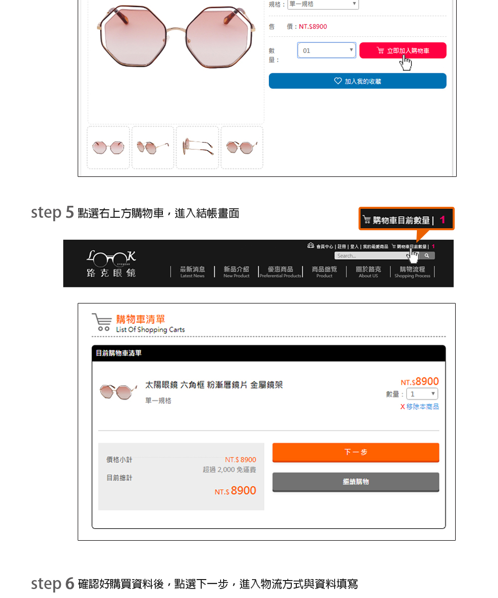Open the 新品介紹 New Product menu
This screenshot has width=498, height=598.
pos(236,272)
